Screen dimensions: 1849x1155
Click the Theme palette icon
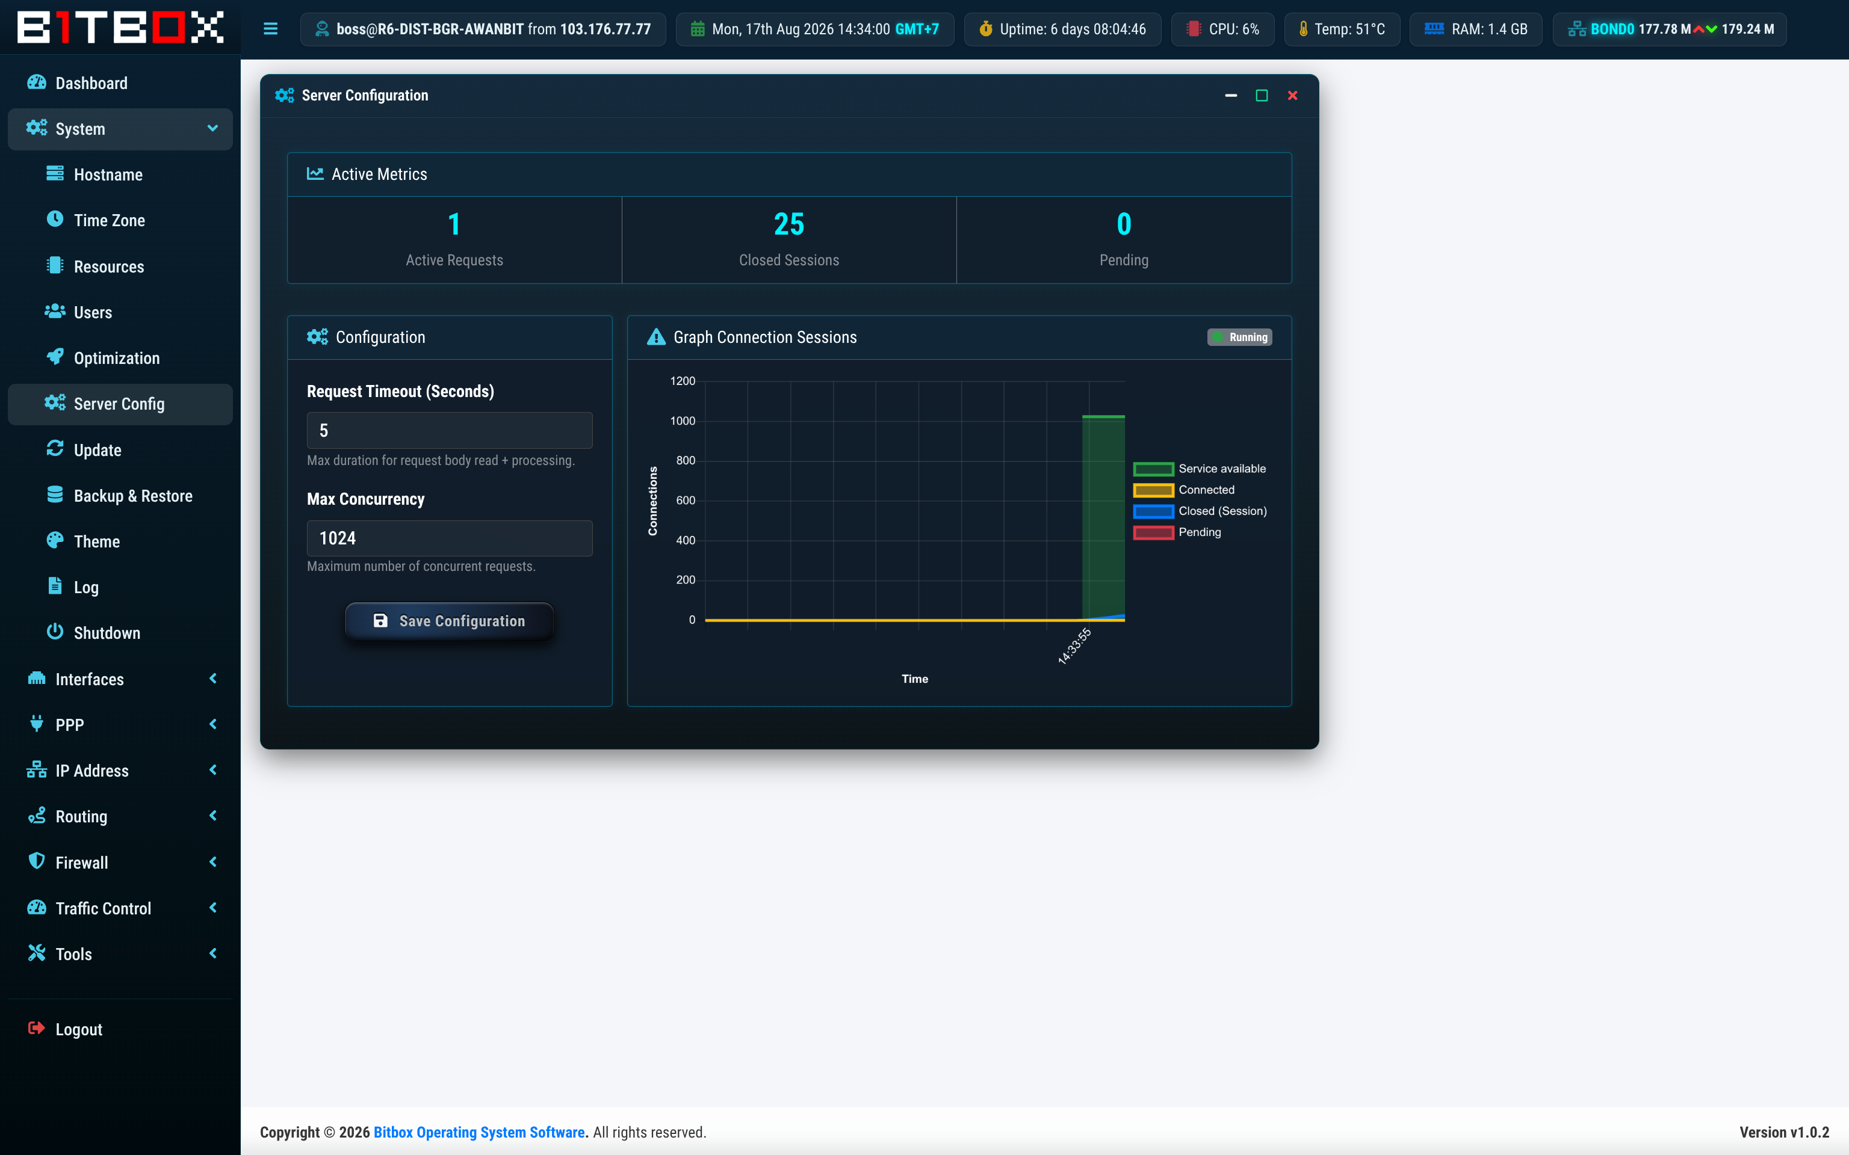click(55, 540)
